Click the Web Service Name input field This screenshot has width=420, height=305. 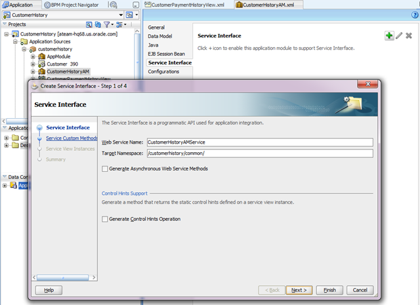[260, 142]
